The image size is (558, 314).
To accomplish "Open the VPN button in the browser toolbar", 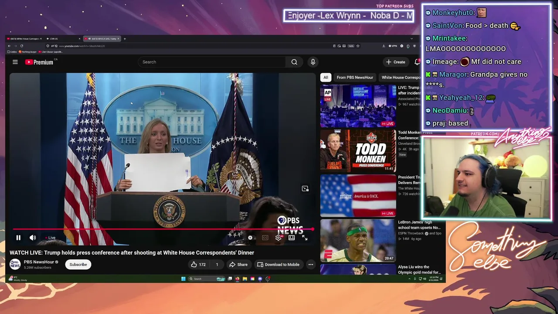I will pos(394,46).
